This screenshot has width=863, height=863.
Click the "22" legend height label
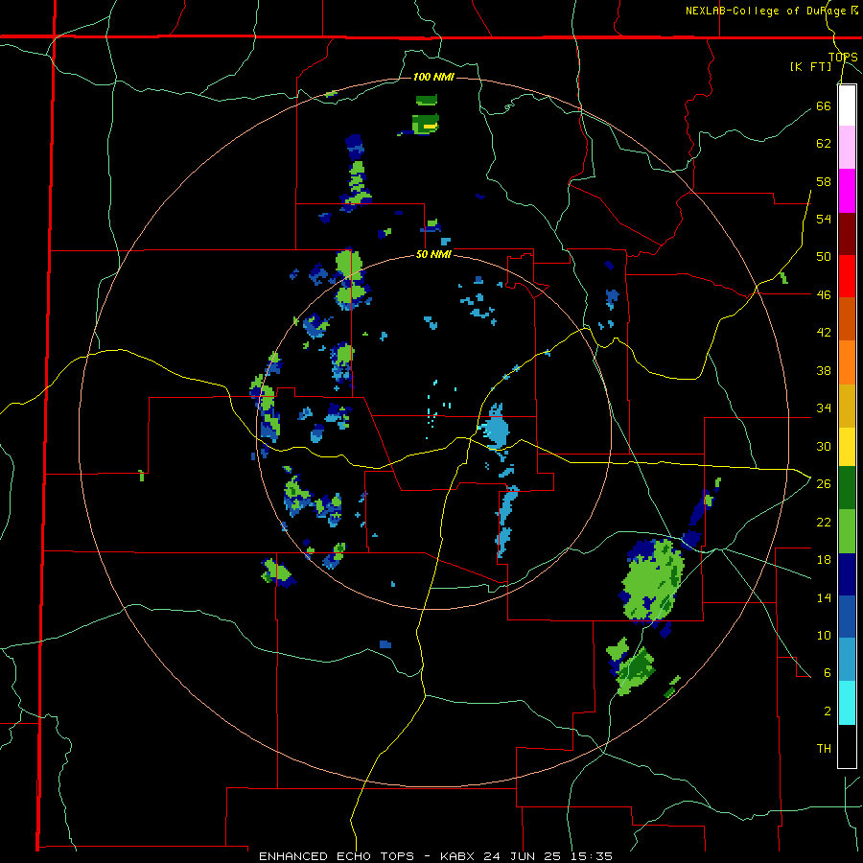pos(824,522)
